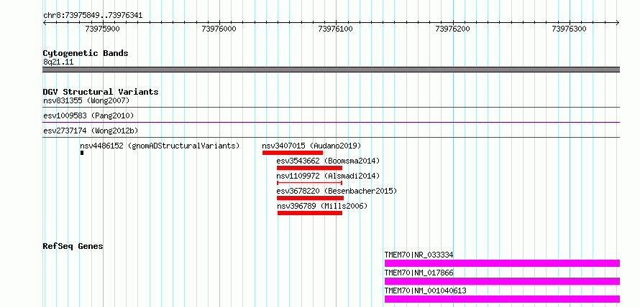The height and width of the screenshot is (307, 640).
Task: Open the esv2737174 (Wong2012b) variant label
Action: pyautogui.click(x=91, y=131)
